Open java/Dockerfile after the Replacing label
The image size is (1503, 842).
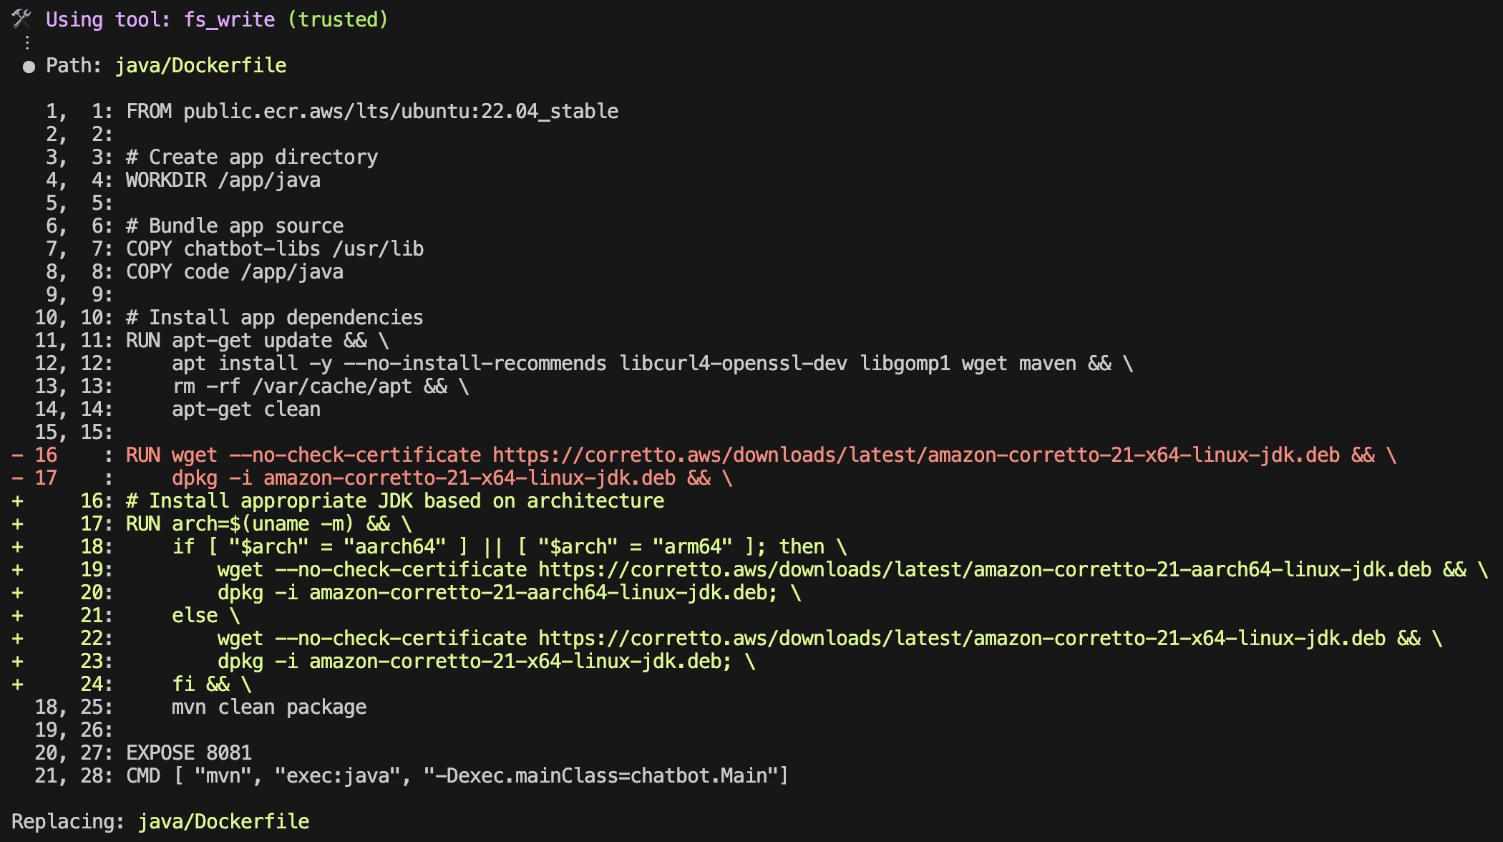click(x=223, y=822)
